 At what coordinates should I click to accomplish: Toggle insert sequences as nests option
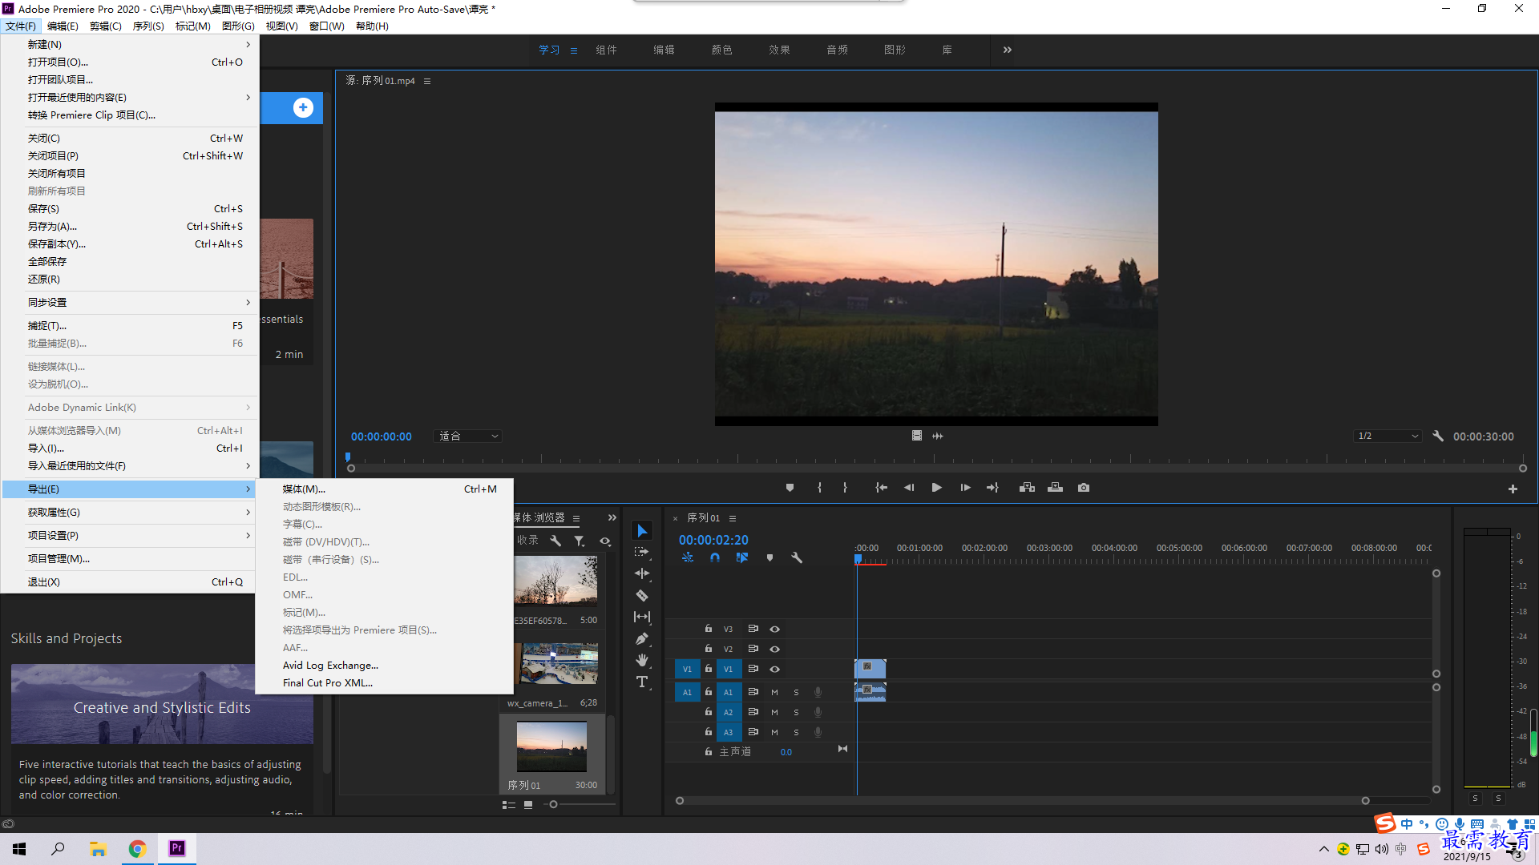click(x=688, y=557)
